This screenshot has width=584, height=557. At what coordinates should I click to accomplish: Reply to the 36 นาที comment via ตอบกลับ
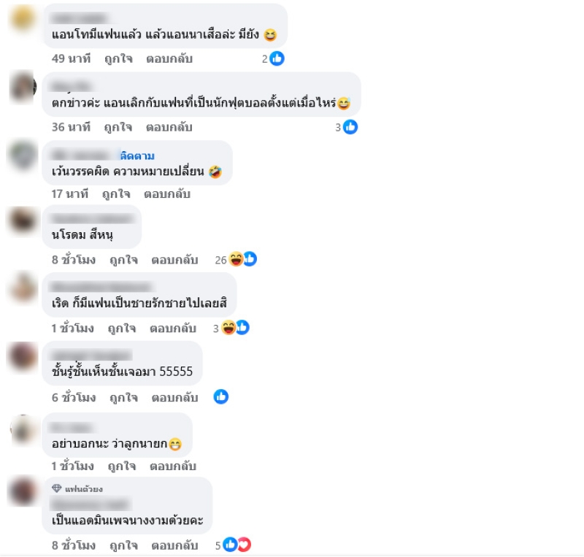[x=169, y=128]
